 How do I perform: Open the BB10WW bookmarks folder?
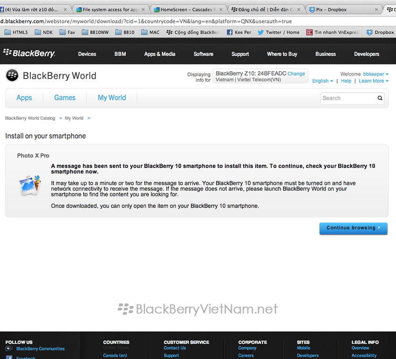point(95,32)
